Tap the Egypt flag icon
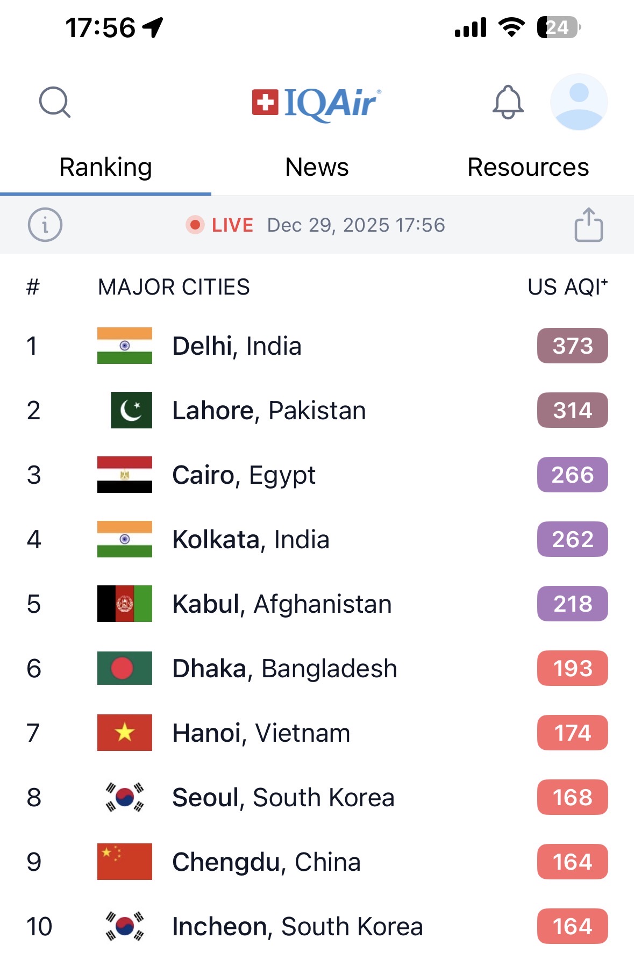Image resolution: width=634 pixels, height=960 pixels. 125,475
